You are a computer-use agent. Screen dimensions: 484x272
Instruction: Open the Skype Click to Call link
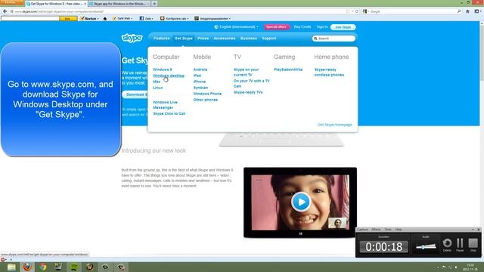coord(169,114)
